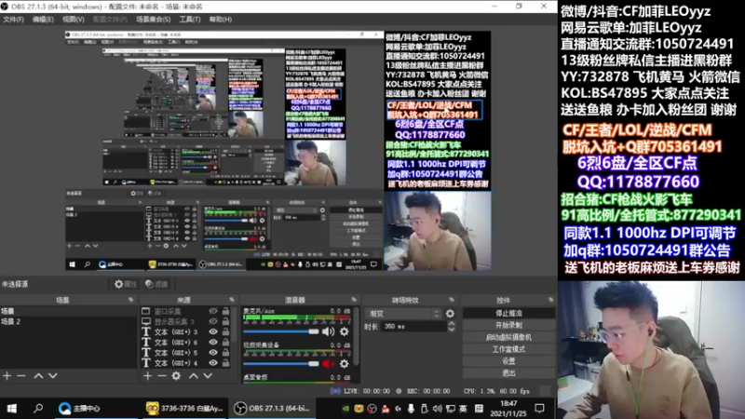
Task: Open the 帮助(H) menu in the main OBS menu bar
Action: 221,20
